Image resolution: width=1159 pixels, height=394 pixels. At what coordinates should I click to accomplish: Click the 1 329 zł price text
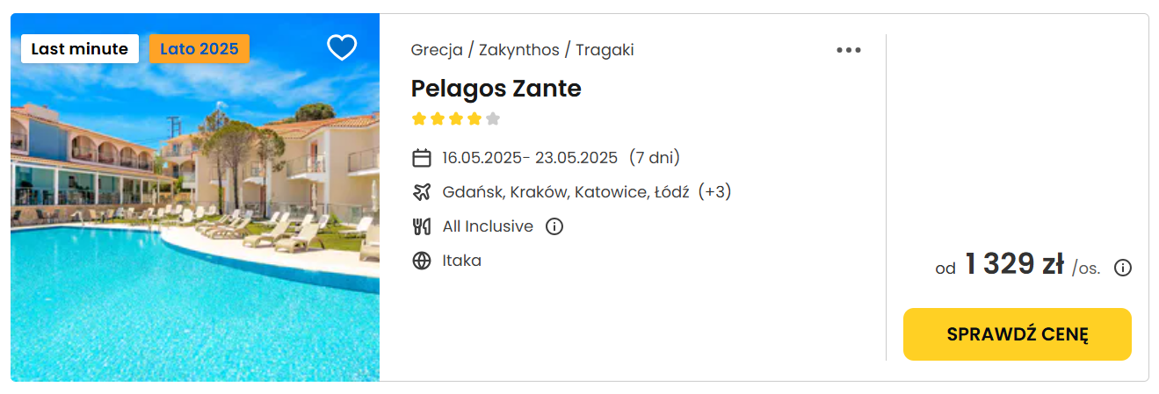[1015, 263]
